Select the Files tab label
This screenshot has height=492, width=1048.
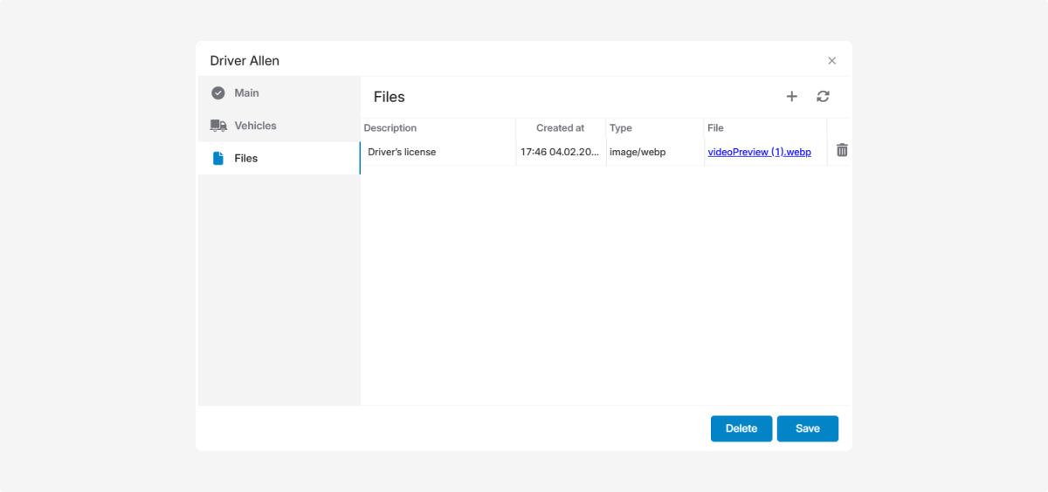(246, 159)
